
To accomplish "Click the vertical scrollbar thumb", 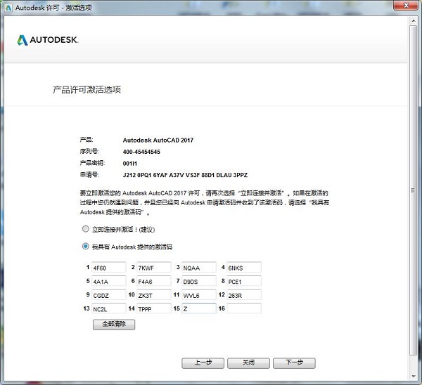I will click(x=414, y=190).
